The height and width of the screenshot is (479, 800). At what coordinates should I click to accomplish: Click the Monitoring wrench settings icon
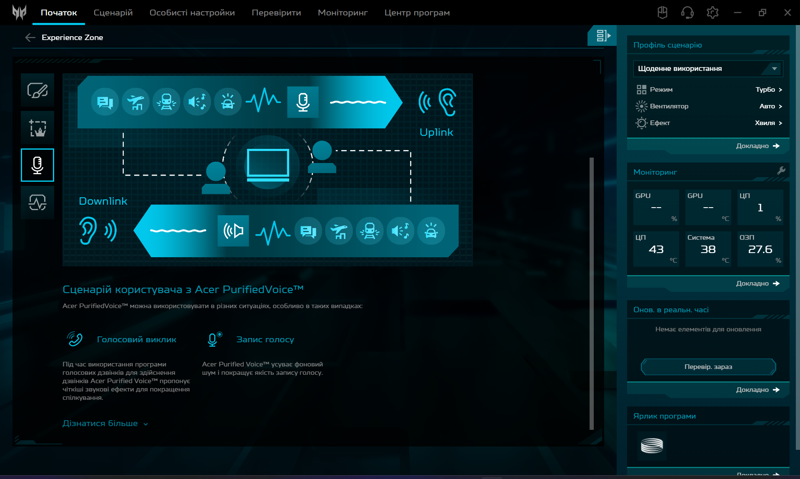tap(781, 171)
